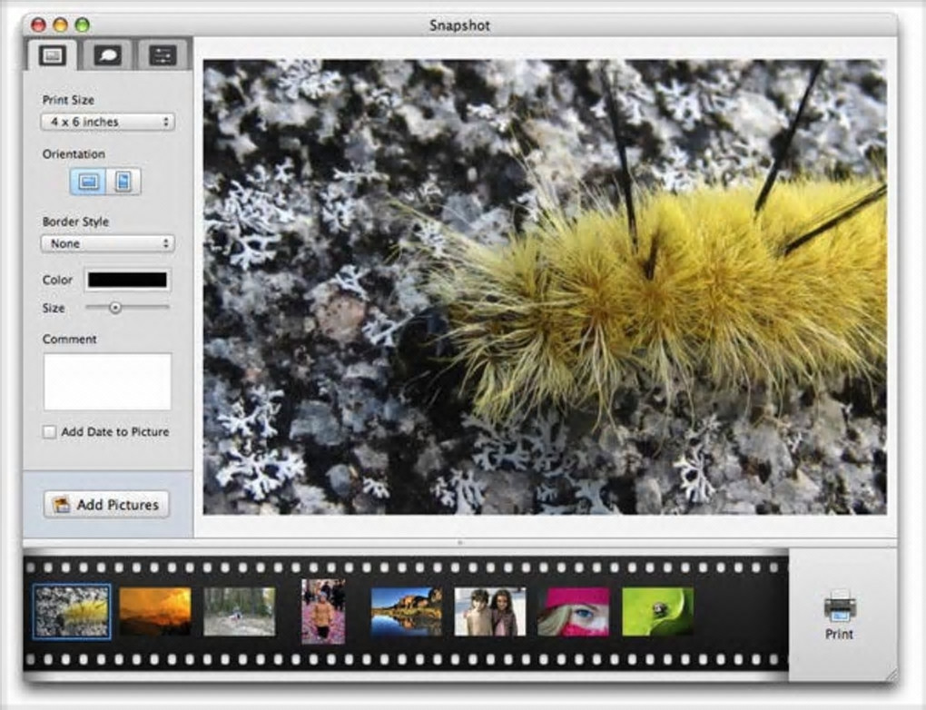
Task: Enable Add Date to Picture checkbox
Action: [50, 432]
